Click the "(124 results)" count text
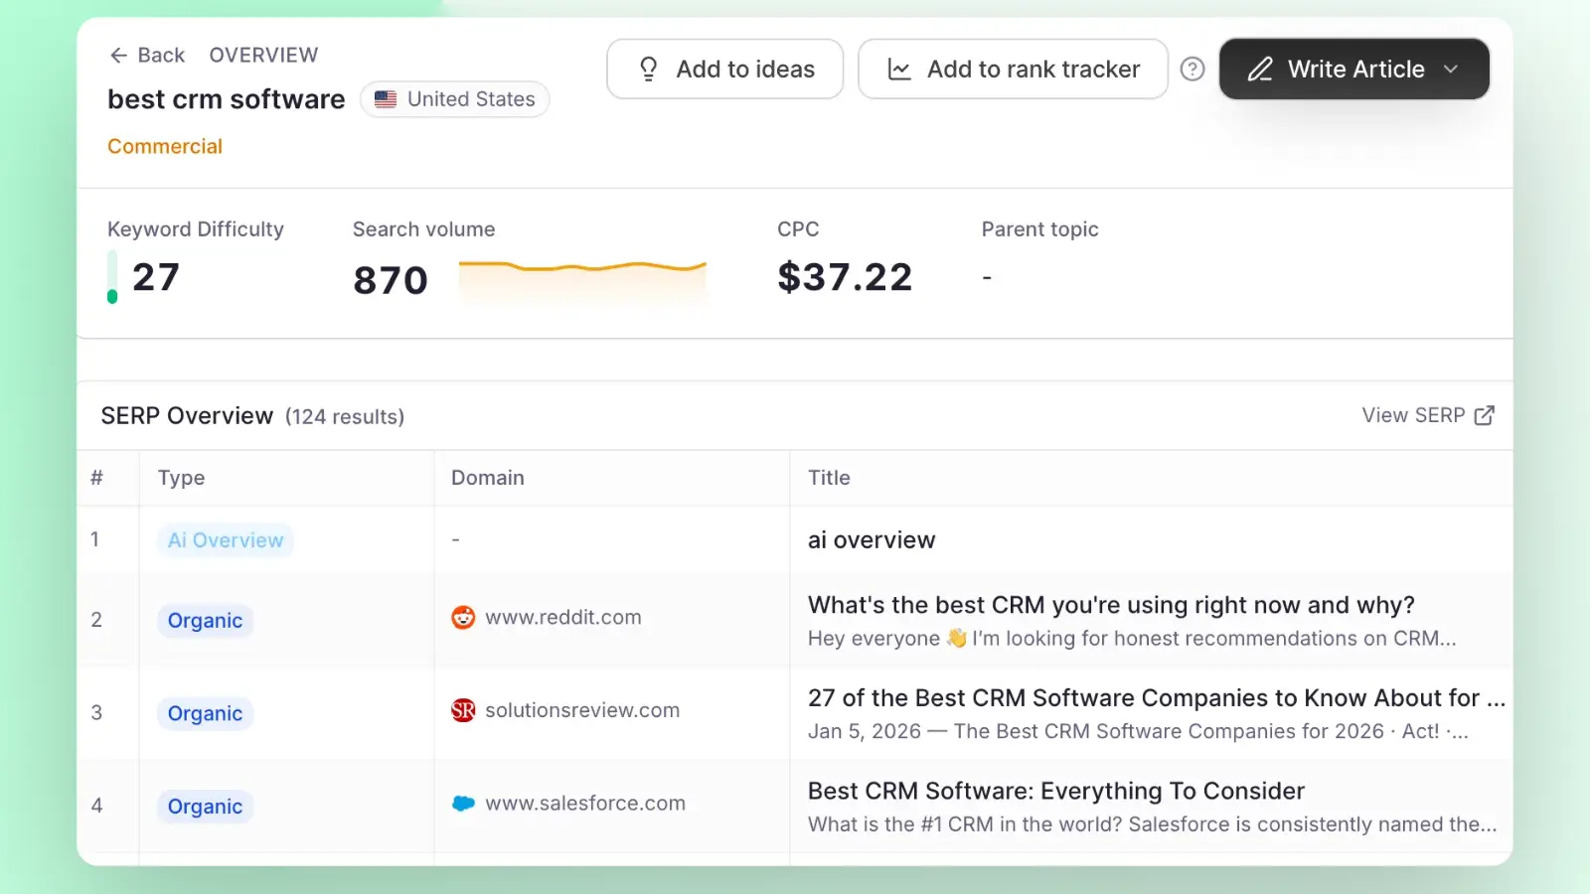1590x894 pixels. tap(345, 416)
